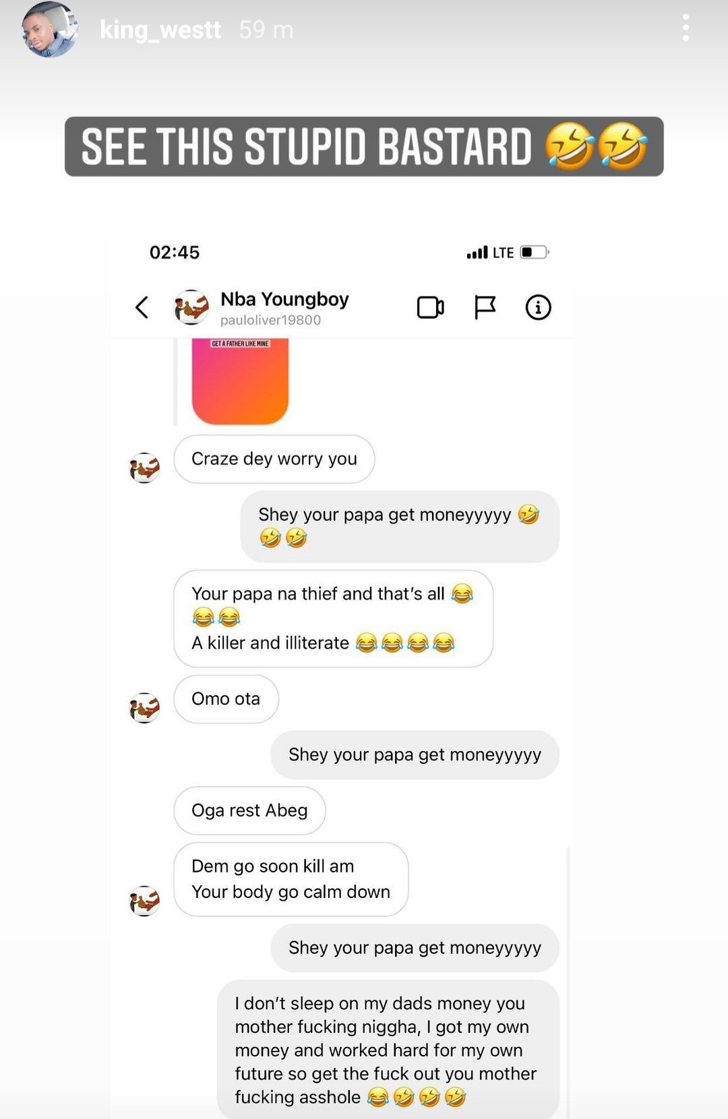728x1119 pixels.
Task: Select the 'Craze dey worry you' message
Action: (x=274, y=459)
